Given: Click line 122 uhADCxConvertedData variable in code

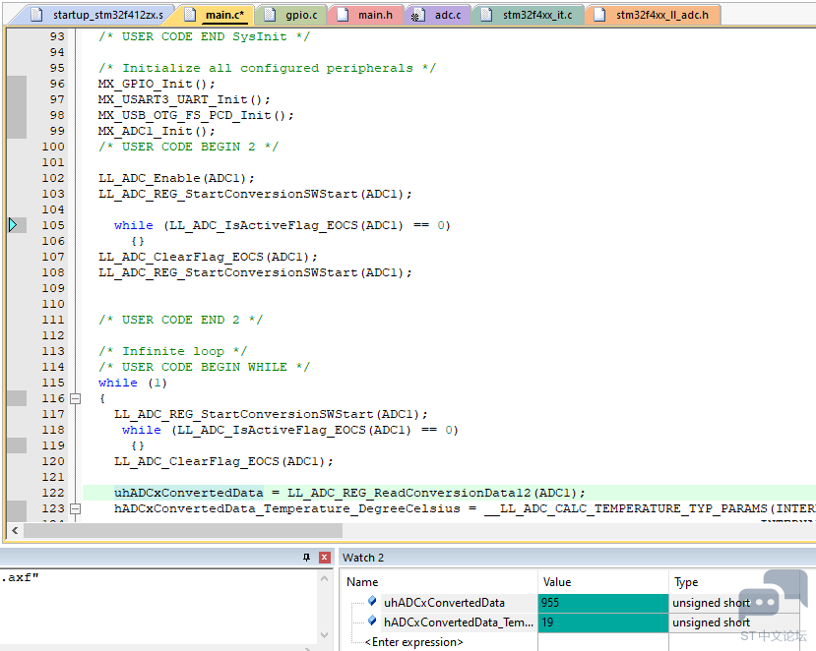Looking at the screenshot, I should (188, 493).
